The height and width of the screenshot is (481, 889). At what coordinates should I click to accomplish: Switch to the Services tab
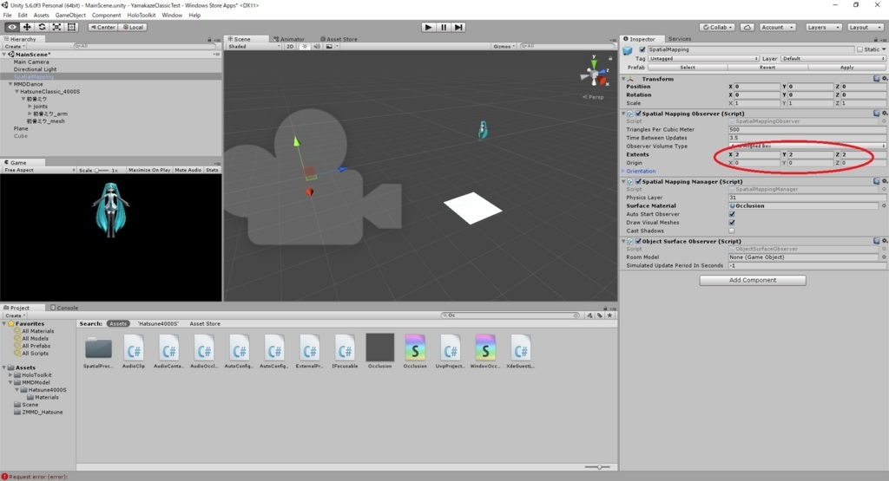click(x=679, y=39)
